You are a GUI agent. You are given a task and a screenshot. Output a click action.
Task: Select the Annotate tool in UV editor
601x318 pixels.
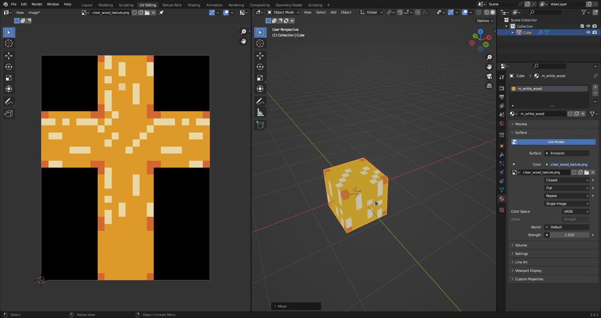pos(9,101)
